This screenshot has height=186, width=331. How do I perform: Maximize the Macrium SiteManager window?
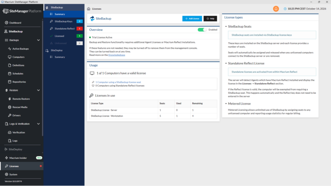click(319, 2)
